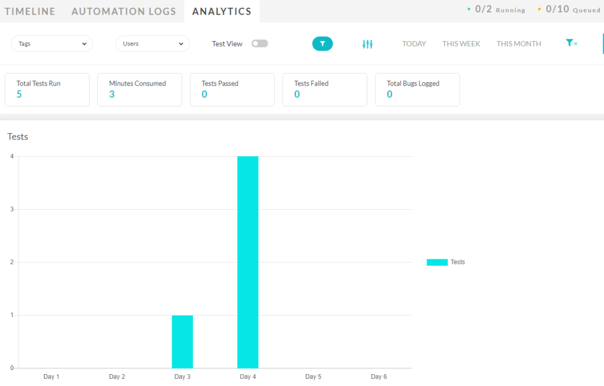The width and height of the screenshot is (604, 386).
Task: Click the Day 3 bar in chart
Action: (182, 341)
